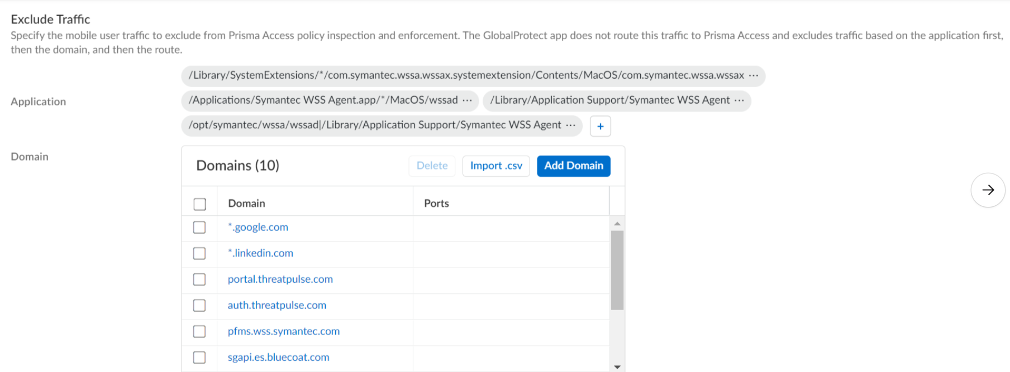Open the pfms.wss.symantec.com link
The height and width of the screenshot is (372, 1010).
283,331
